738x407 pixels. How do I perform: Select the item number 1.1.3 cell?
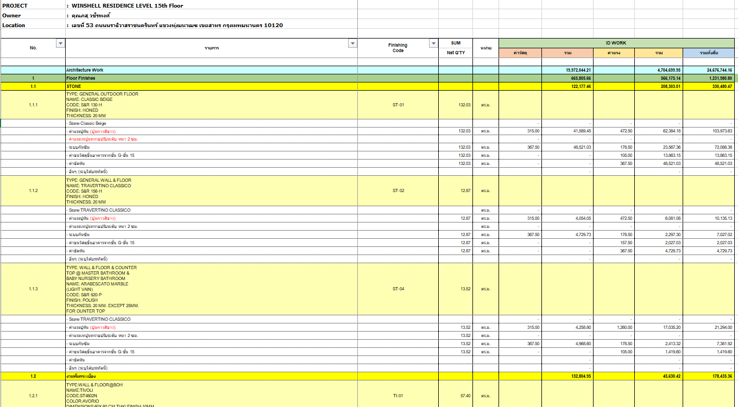(x=33, y=289)
